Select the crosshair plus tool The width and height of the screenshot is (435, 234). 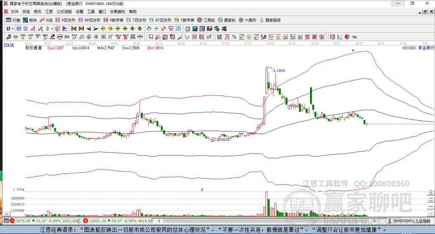(156, 29)
